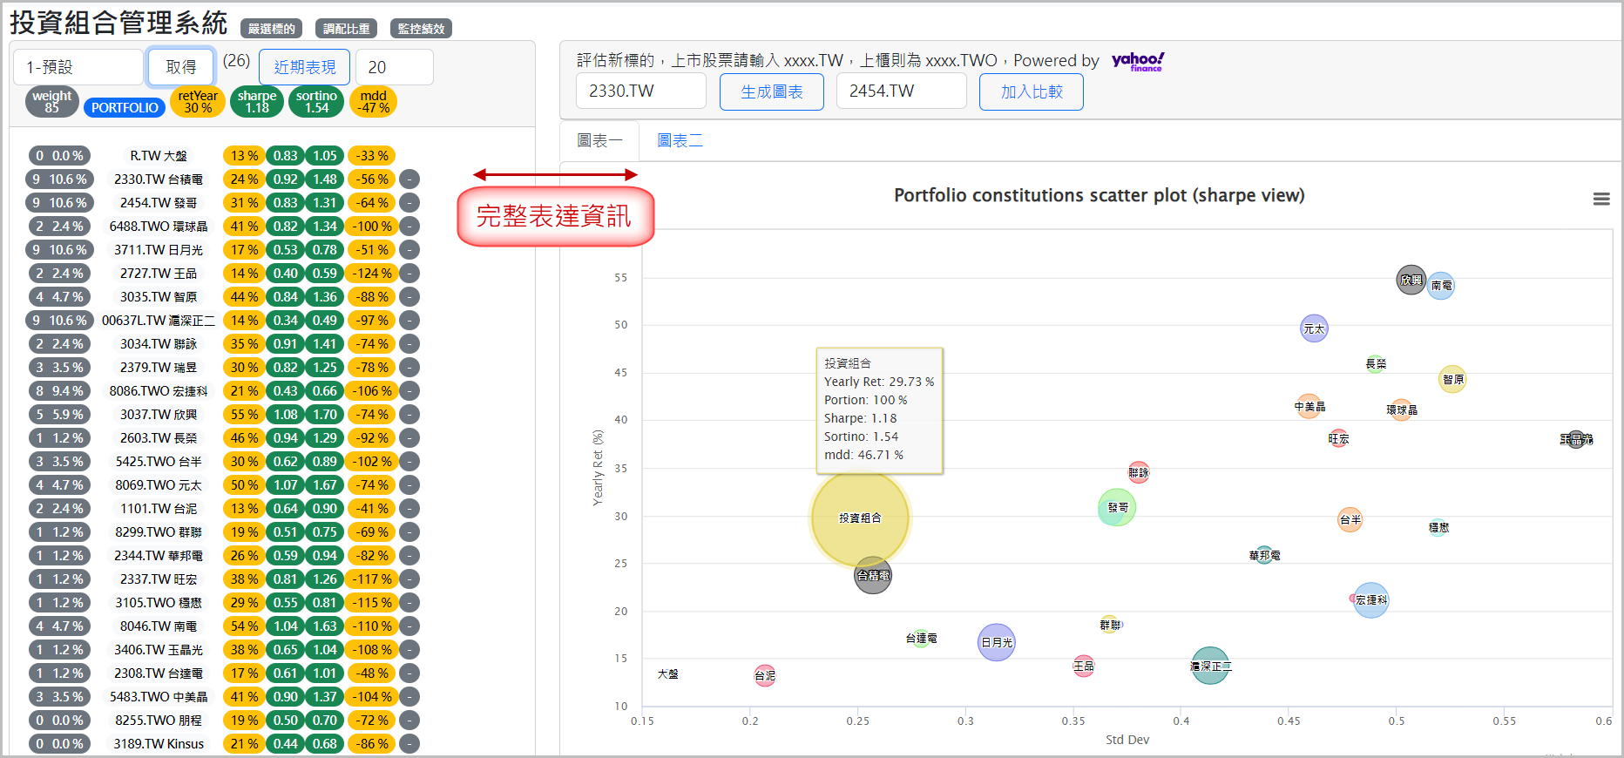Viewport: 1624px width, 758px height.
Task: Toggle the sharpe 1.18 badge
Action: [257, 102]
